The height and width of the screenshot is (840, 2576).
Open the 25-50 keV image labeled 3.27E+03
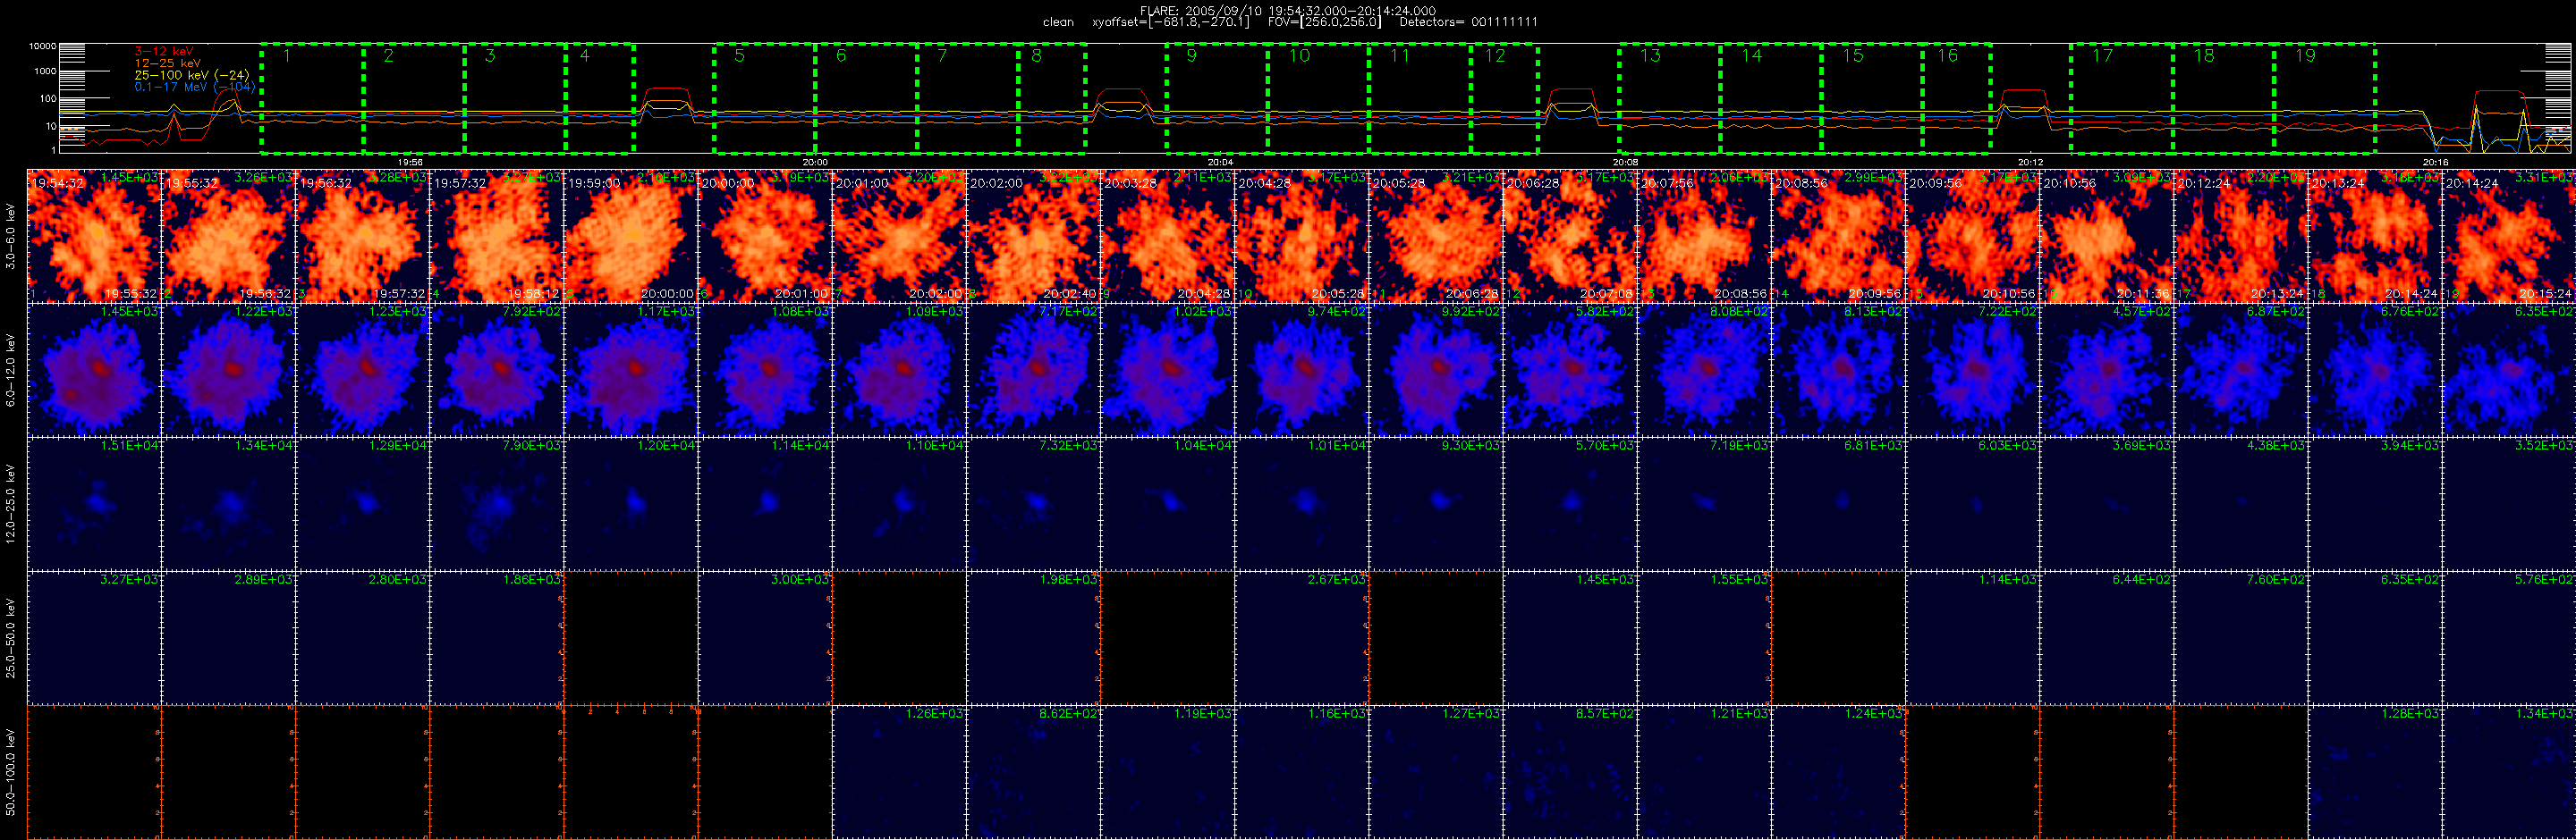coord(94,638)
